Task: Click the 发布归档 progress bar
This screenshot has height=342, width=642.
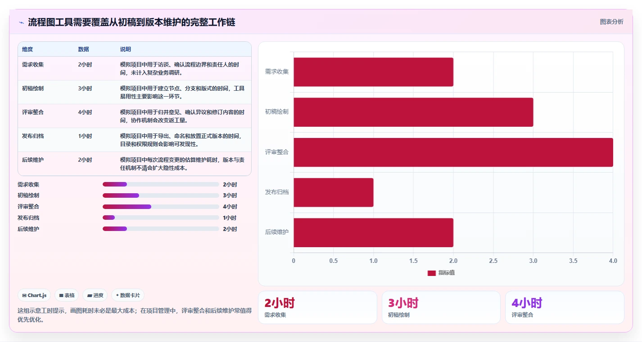Action: pos(161,218)
